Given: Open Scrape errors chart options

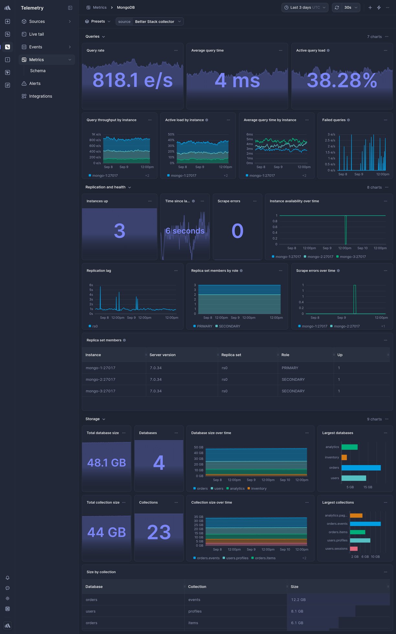Looking at the screenshot, I should (255, 201).
